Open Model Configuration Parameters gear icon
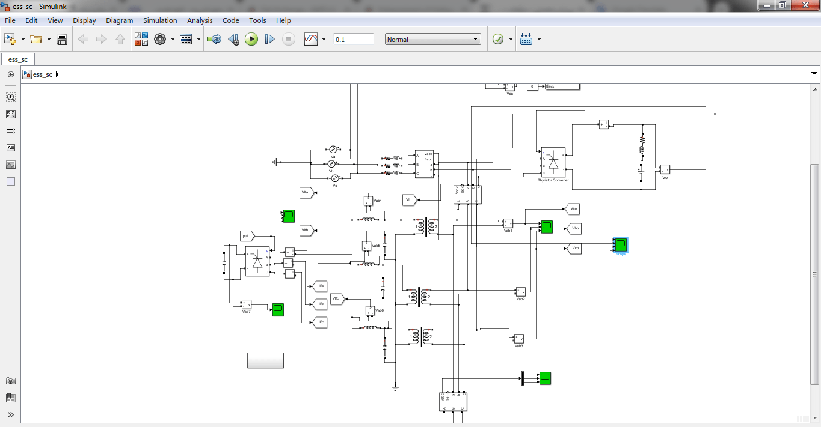Image resolution: width=821 pixels, height=427 pixels. pos(159,40)
